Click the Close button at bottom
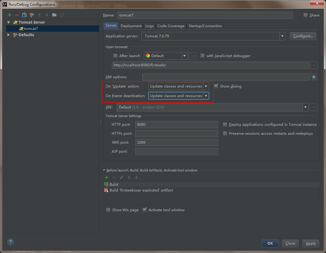This screenshot has height=253, width=326. (x=290, y=243)
